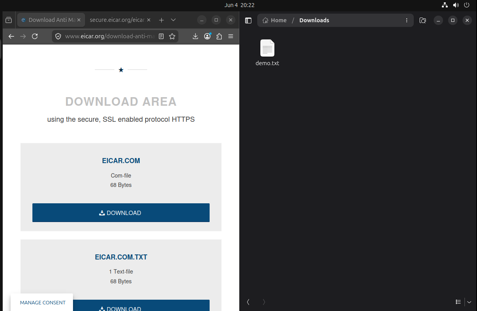Viewport: 477px width, 311px height.
Task: Close the Download Anti Malware tab
Action: [79, 20]
